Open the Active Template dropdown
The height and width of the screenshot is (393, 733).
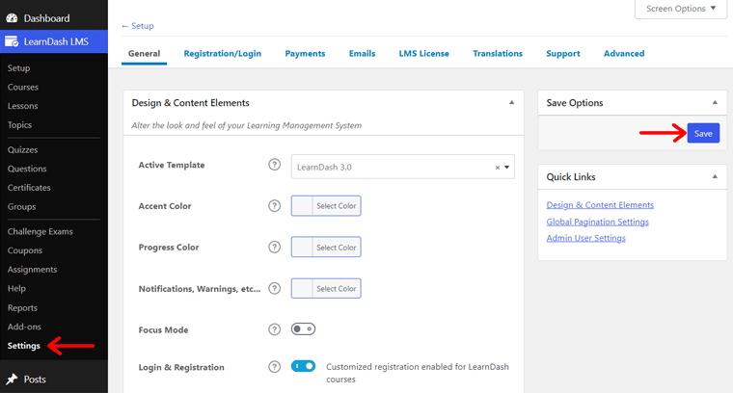pos(402,167)
